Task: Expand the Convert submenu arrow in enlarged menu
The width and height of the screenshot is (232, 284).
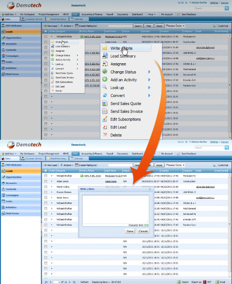Action: tap(150, 95)
